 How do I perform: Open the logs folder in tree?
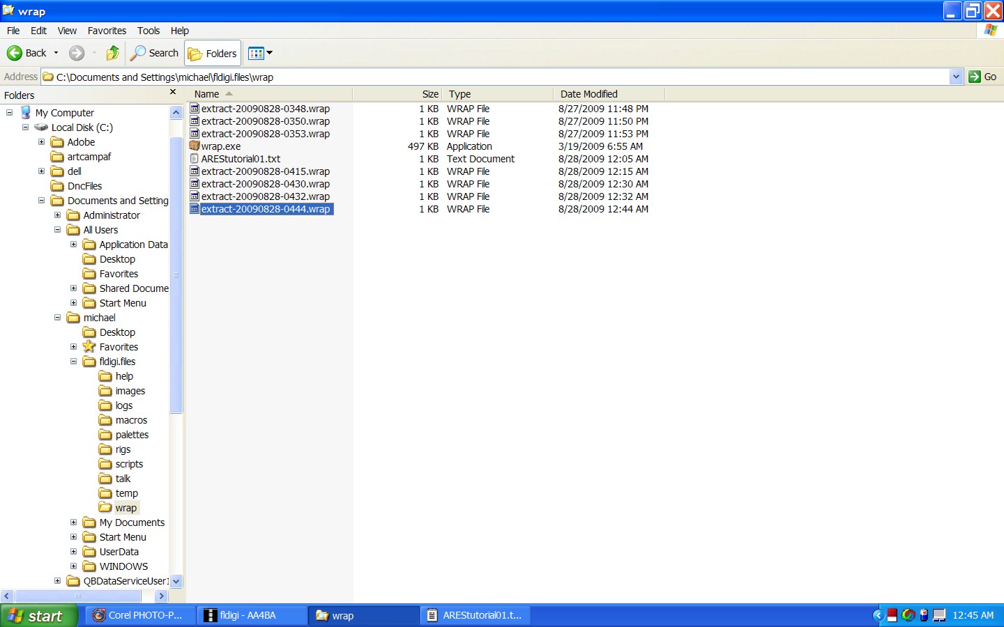(x=116, y=405)
